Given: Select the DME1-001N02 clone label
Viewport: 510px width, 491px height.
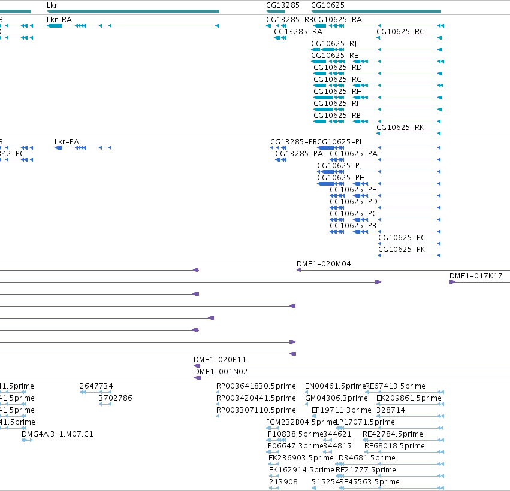Looking at the screenshot, I should pos(221,372).
